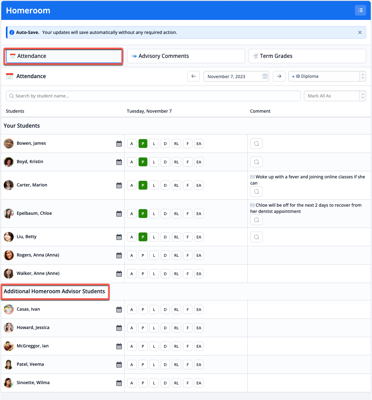
Task: Open calendar icon for Patel, Veema
Action: point(119,365)
